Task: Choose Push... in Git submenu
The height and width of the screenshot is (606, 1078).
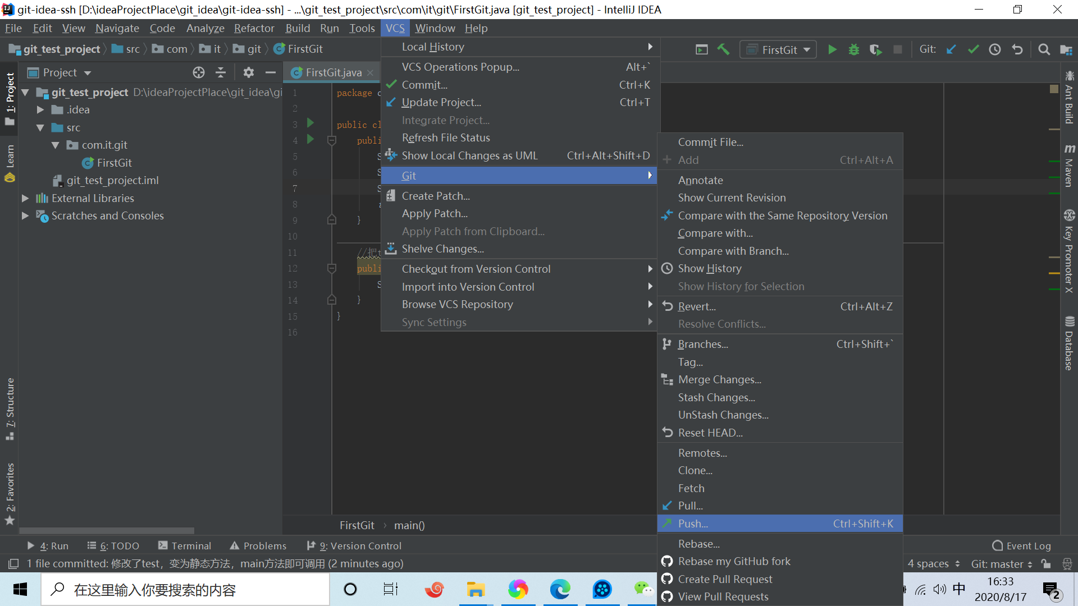Action: (x=780, y=524)
